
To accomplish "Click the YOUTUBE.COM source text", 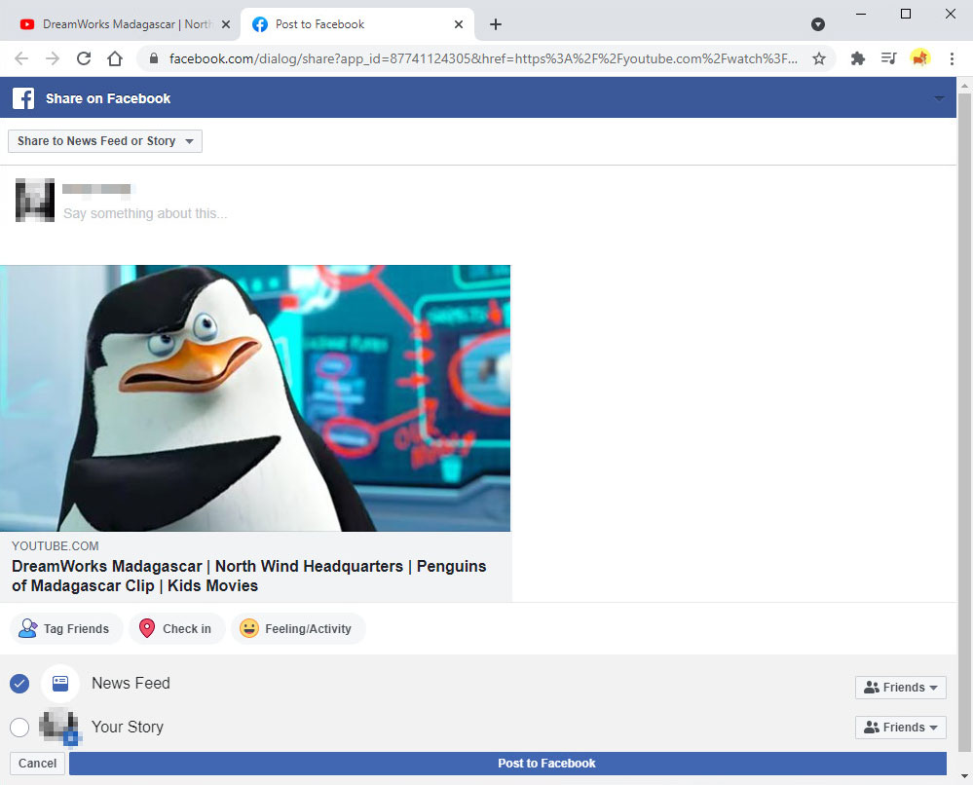I will pyautogui.click(x=56, y=546).
